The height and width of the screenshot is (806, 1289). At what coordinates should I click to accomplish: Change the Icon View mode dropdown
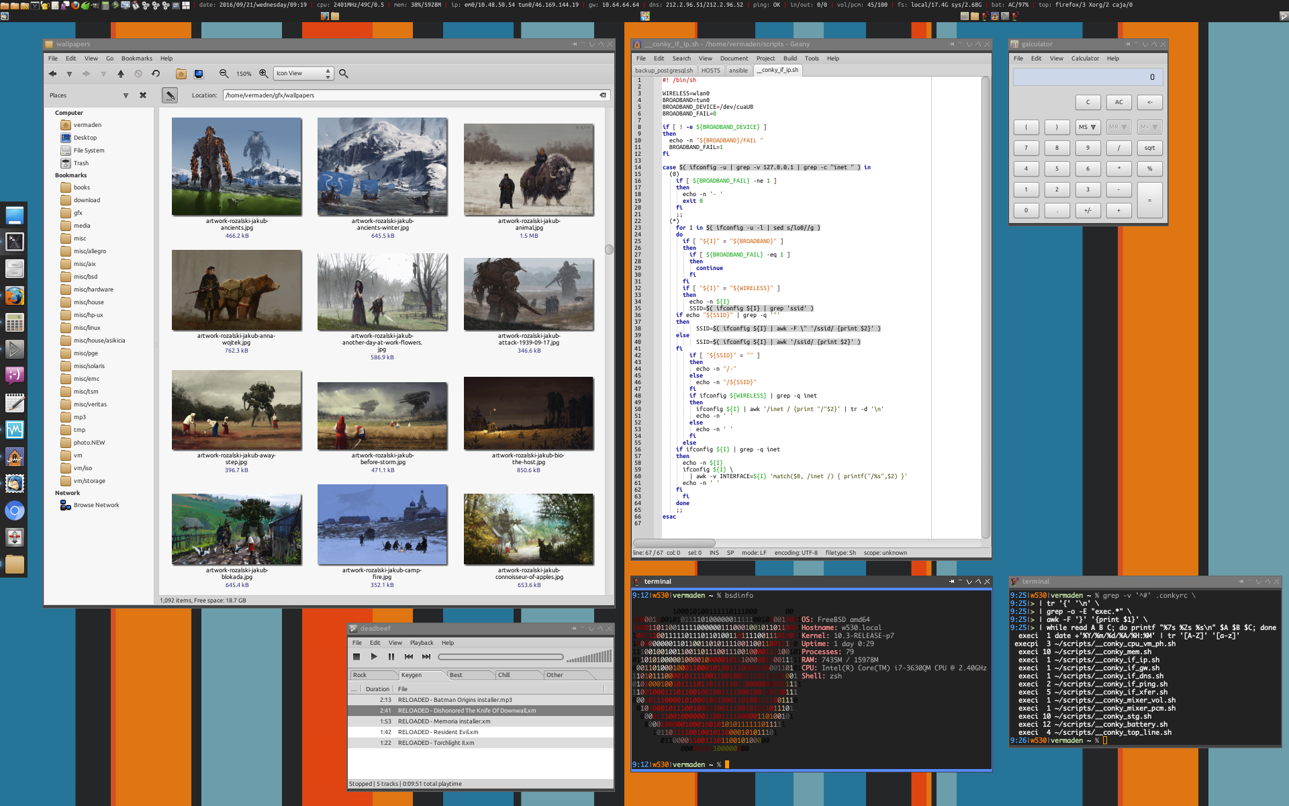point(303,73)
